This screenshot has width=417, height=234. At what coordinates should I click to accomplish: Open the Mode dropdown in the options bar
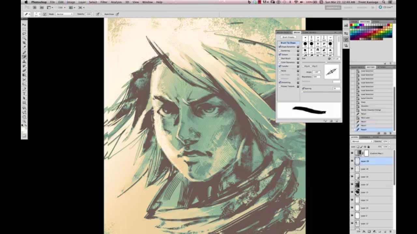click(x=65, y=14)
